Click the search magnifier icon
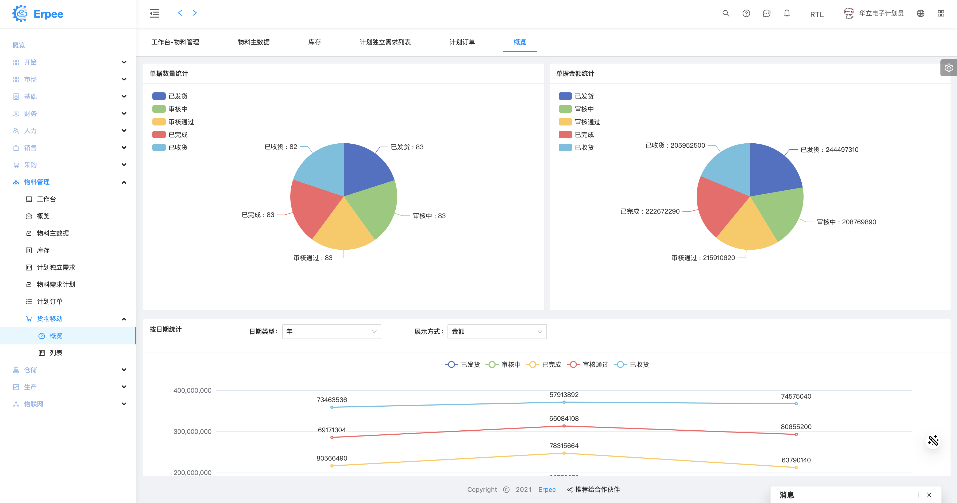The image size is (957, 503). (x=726, y=14)
